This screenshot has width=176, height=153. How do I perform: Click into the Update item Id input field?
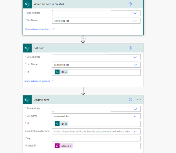click(96, 124)
